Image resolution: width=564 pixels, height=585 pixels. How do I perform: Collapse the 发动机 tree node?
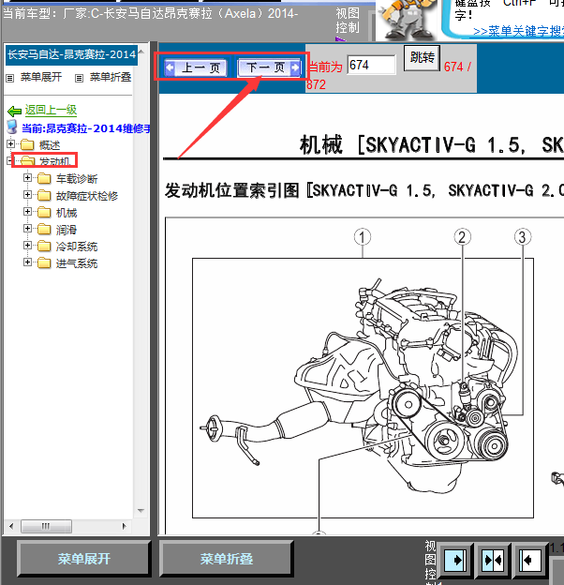pos(9,161)
